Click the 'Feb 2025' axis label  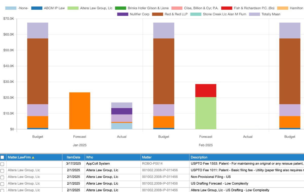[206, 145]
